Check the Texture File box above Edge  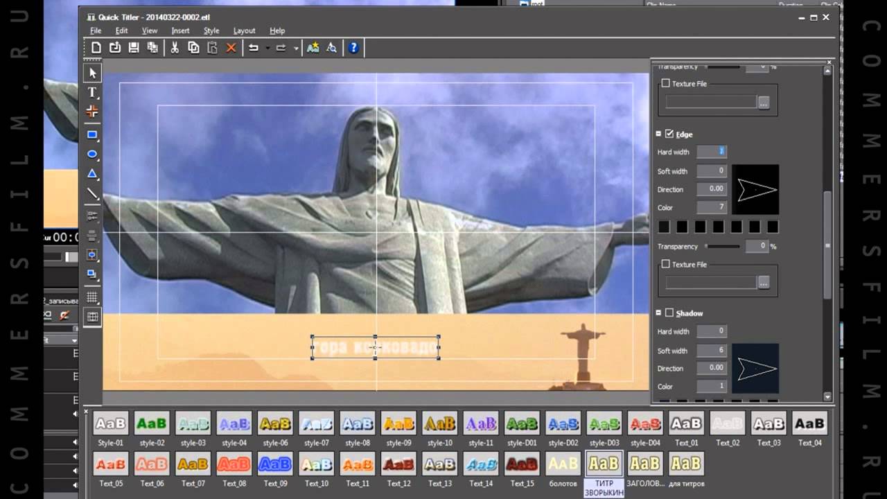(666, 83)
